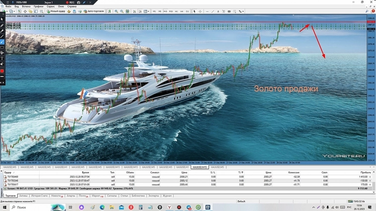The image size is (376, 211).
Task: Pick the red color swatch in drawing panel
Action: tap(2, 71)
